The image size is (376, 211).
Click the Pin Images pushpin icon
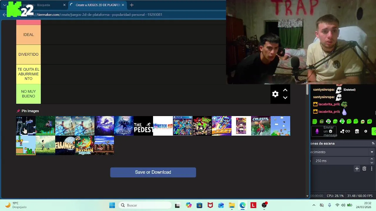coord(18,111)
